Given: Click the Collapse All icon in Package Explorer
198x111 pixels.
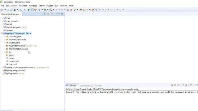Looking at the screenshot, I should 45,14.
